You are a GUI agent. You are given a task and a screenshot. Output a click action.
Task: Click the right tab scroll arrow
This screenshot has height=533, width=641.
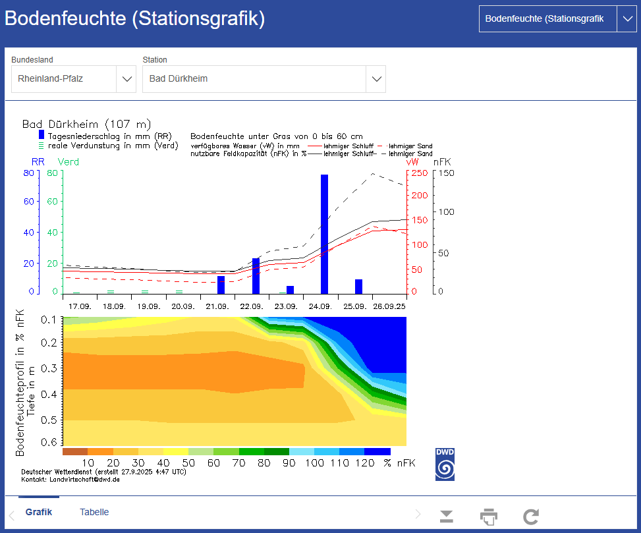(418, 514)
